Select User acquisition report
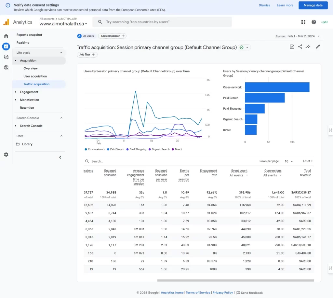333x298 pixels. point(35,76)
